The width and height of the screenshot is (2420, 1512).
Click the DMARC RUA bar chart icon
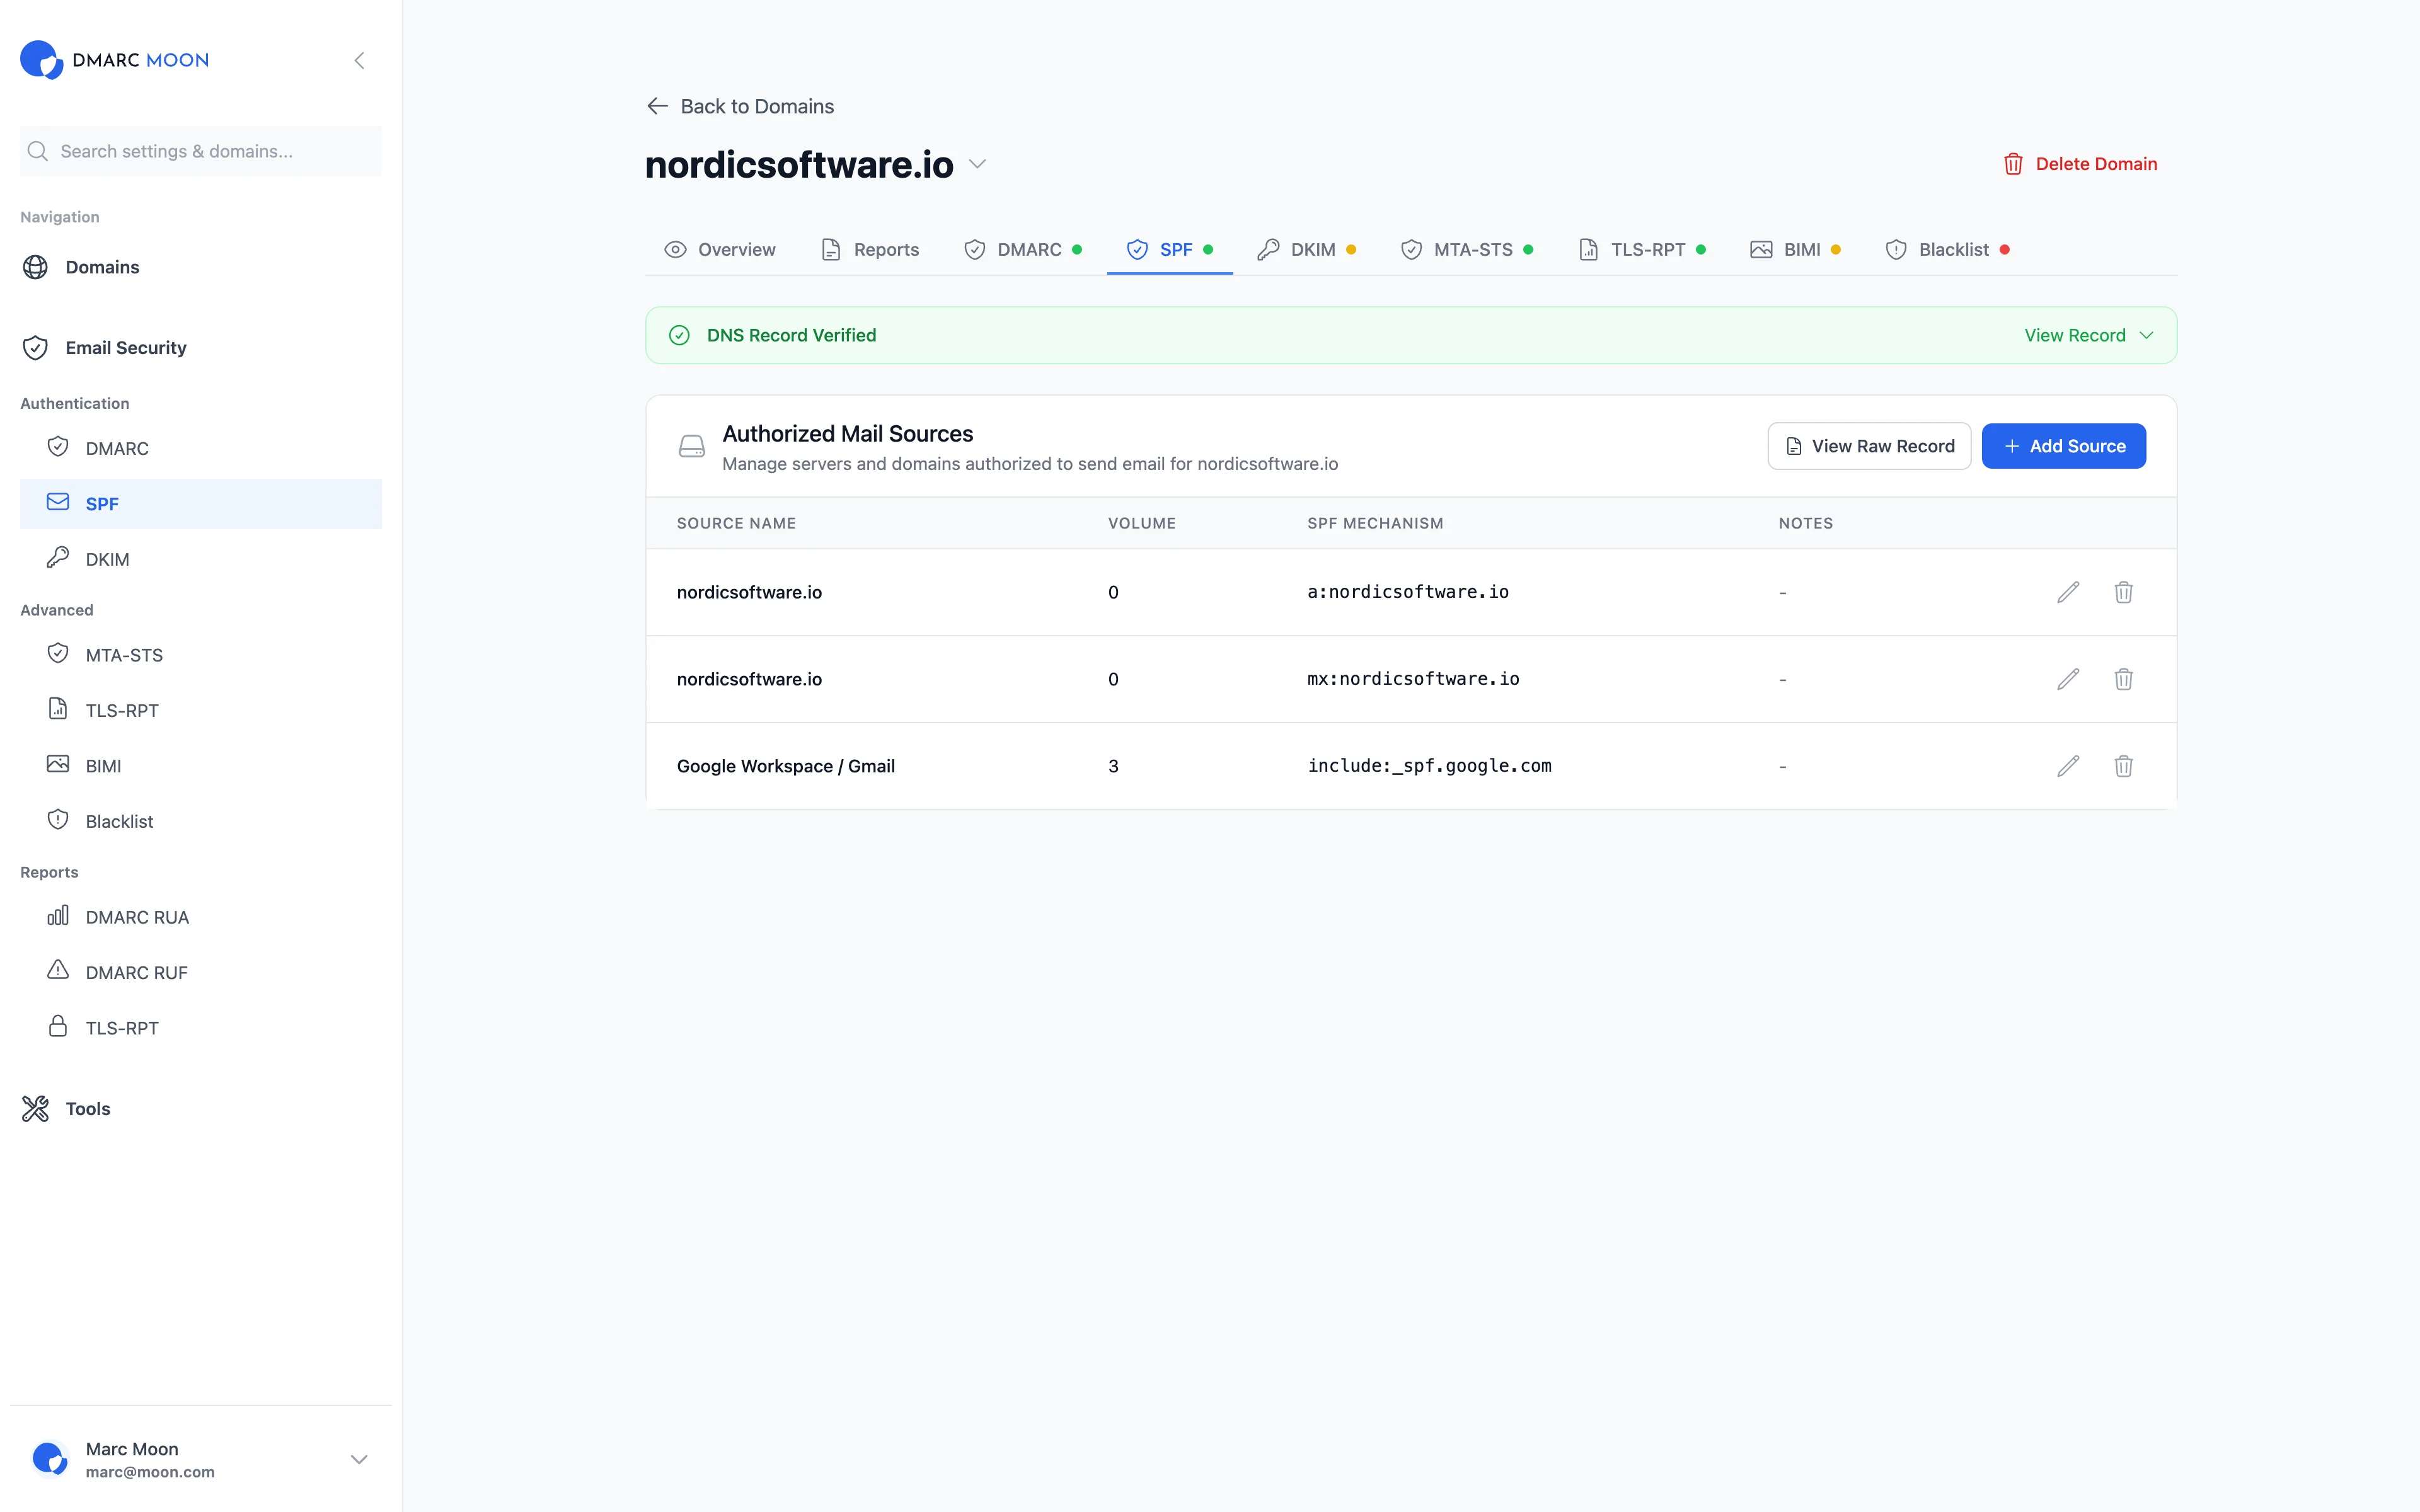pos(58,916)
